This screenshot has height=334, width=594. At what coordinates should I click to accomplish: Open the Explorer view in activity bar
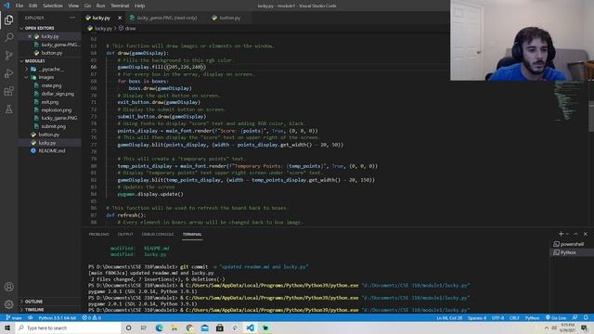tap(8, 19)
